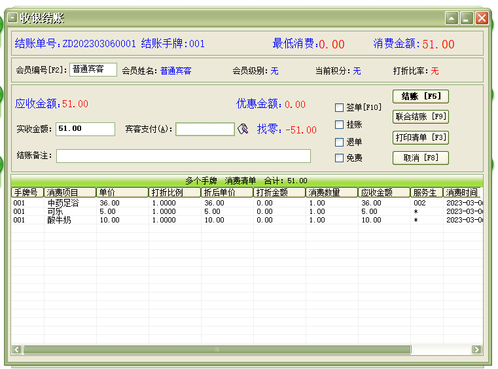The height and width of the screenshot is (369, 498).
Task: Check the 退单 checkbox
Action: pyautogui.click(x=339, y=142)
